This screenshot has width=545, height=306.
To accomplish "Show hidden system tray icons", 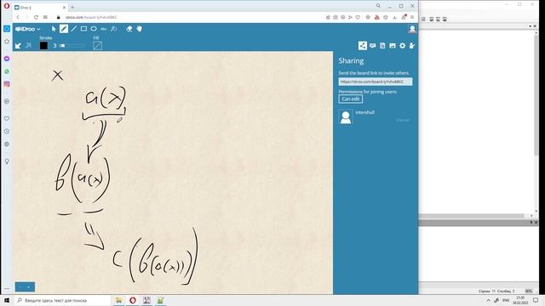I will tap(488, 300).
